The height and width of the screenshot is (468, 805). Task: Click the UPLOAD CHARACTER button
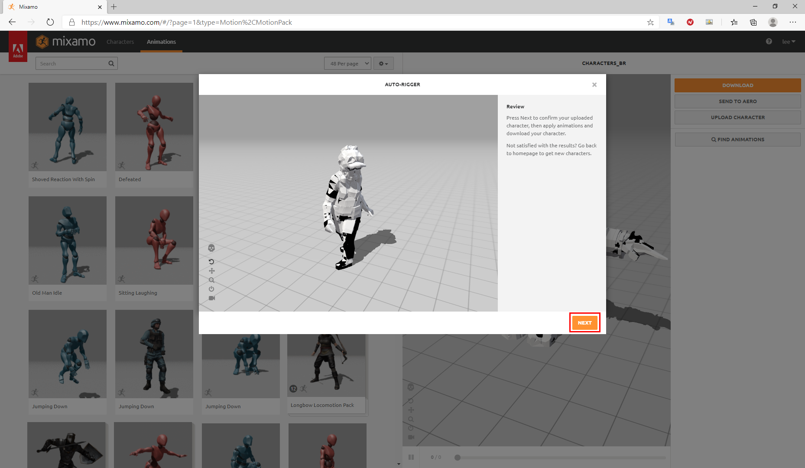tap(737, 117)
